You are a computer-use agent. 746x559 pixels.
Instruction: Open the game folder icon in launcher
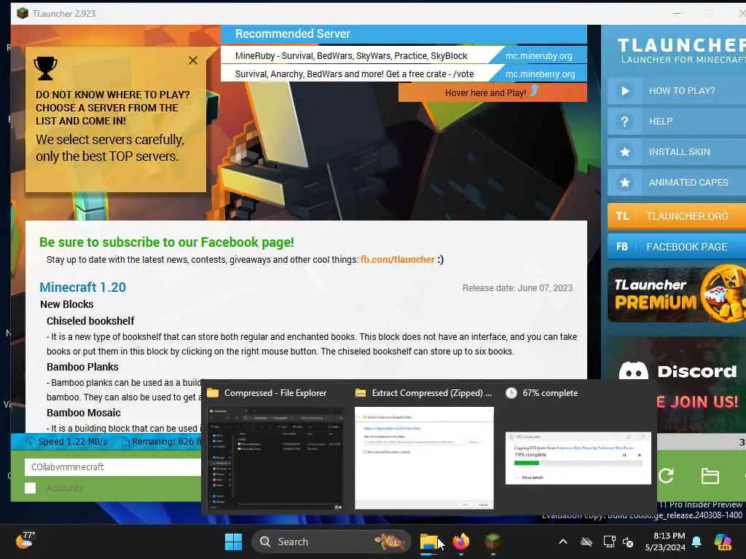[x=710, y=475]
